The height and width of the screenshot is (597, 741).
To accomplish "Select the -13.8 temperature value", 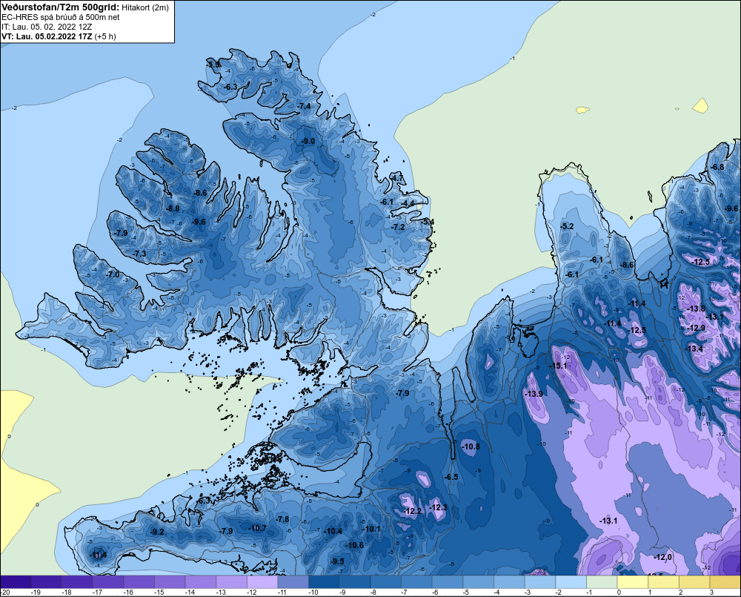I will [697, 309].
